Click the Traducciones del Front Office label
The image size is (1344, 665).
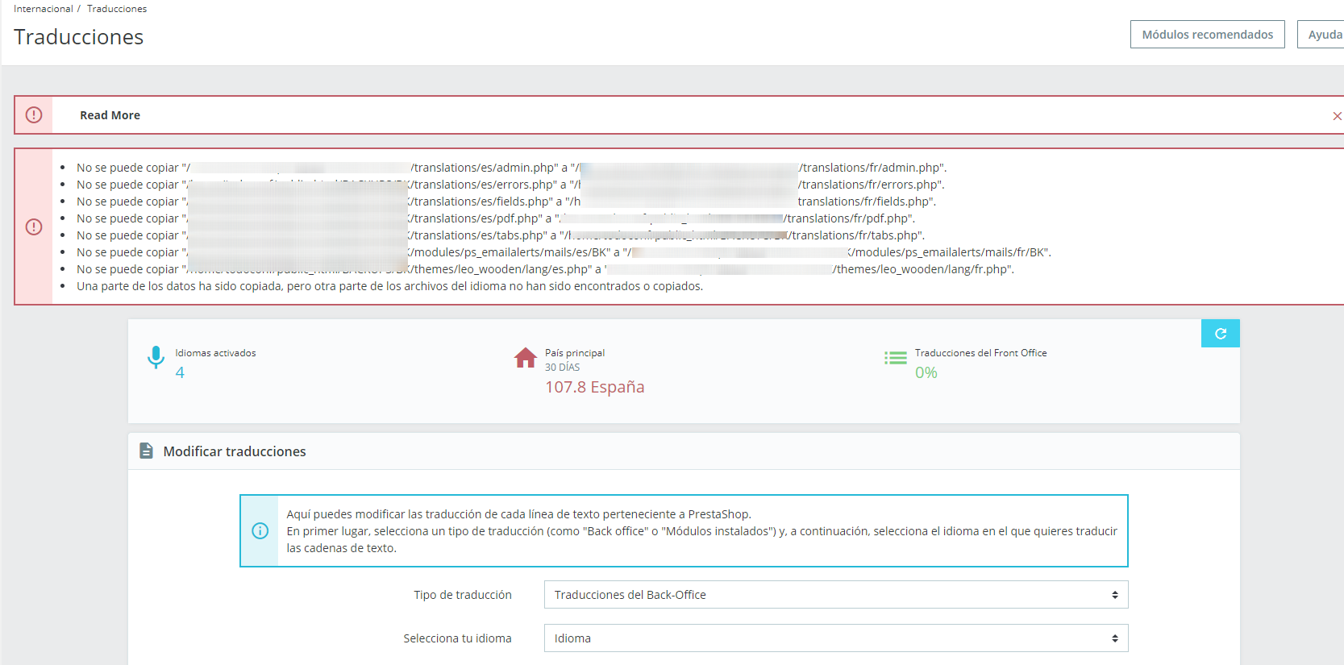[981, 353]
